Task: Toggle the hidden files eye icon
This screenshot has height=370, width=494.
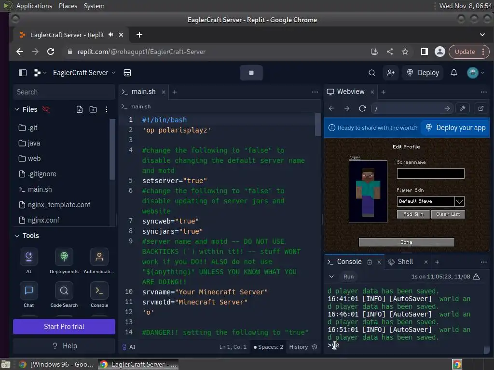Action: coord(46,109)
